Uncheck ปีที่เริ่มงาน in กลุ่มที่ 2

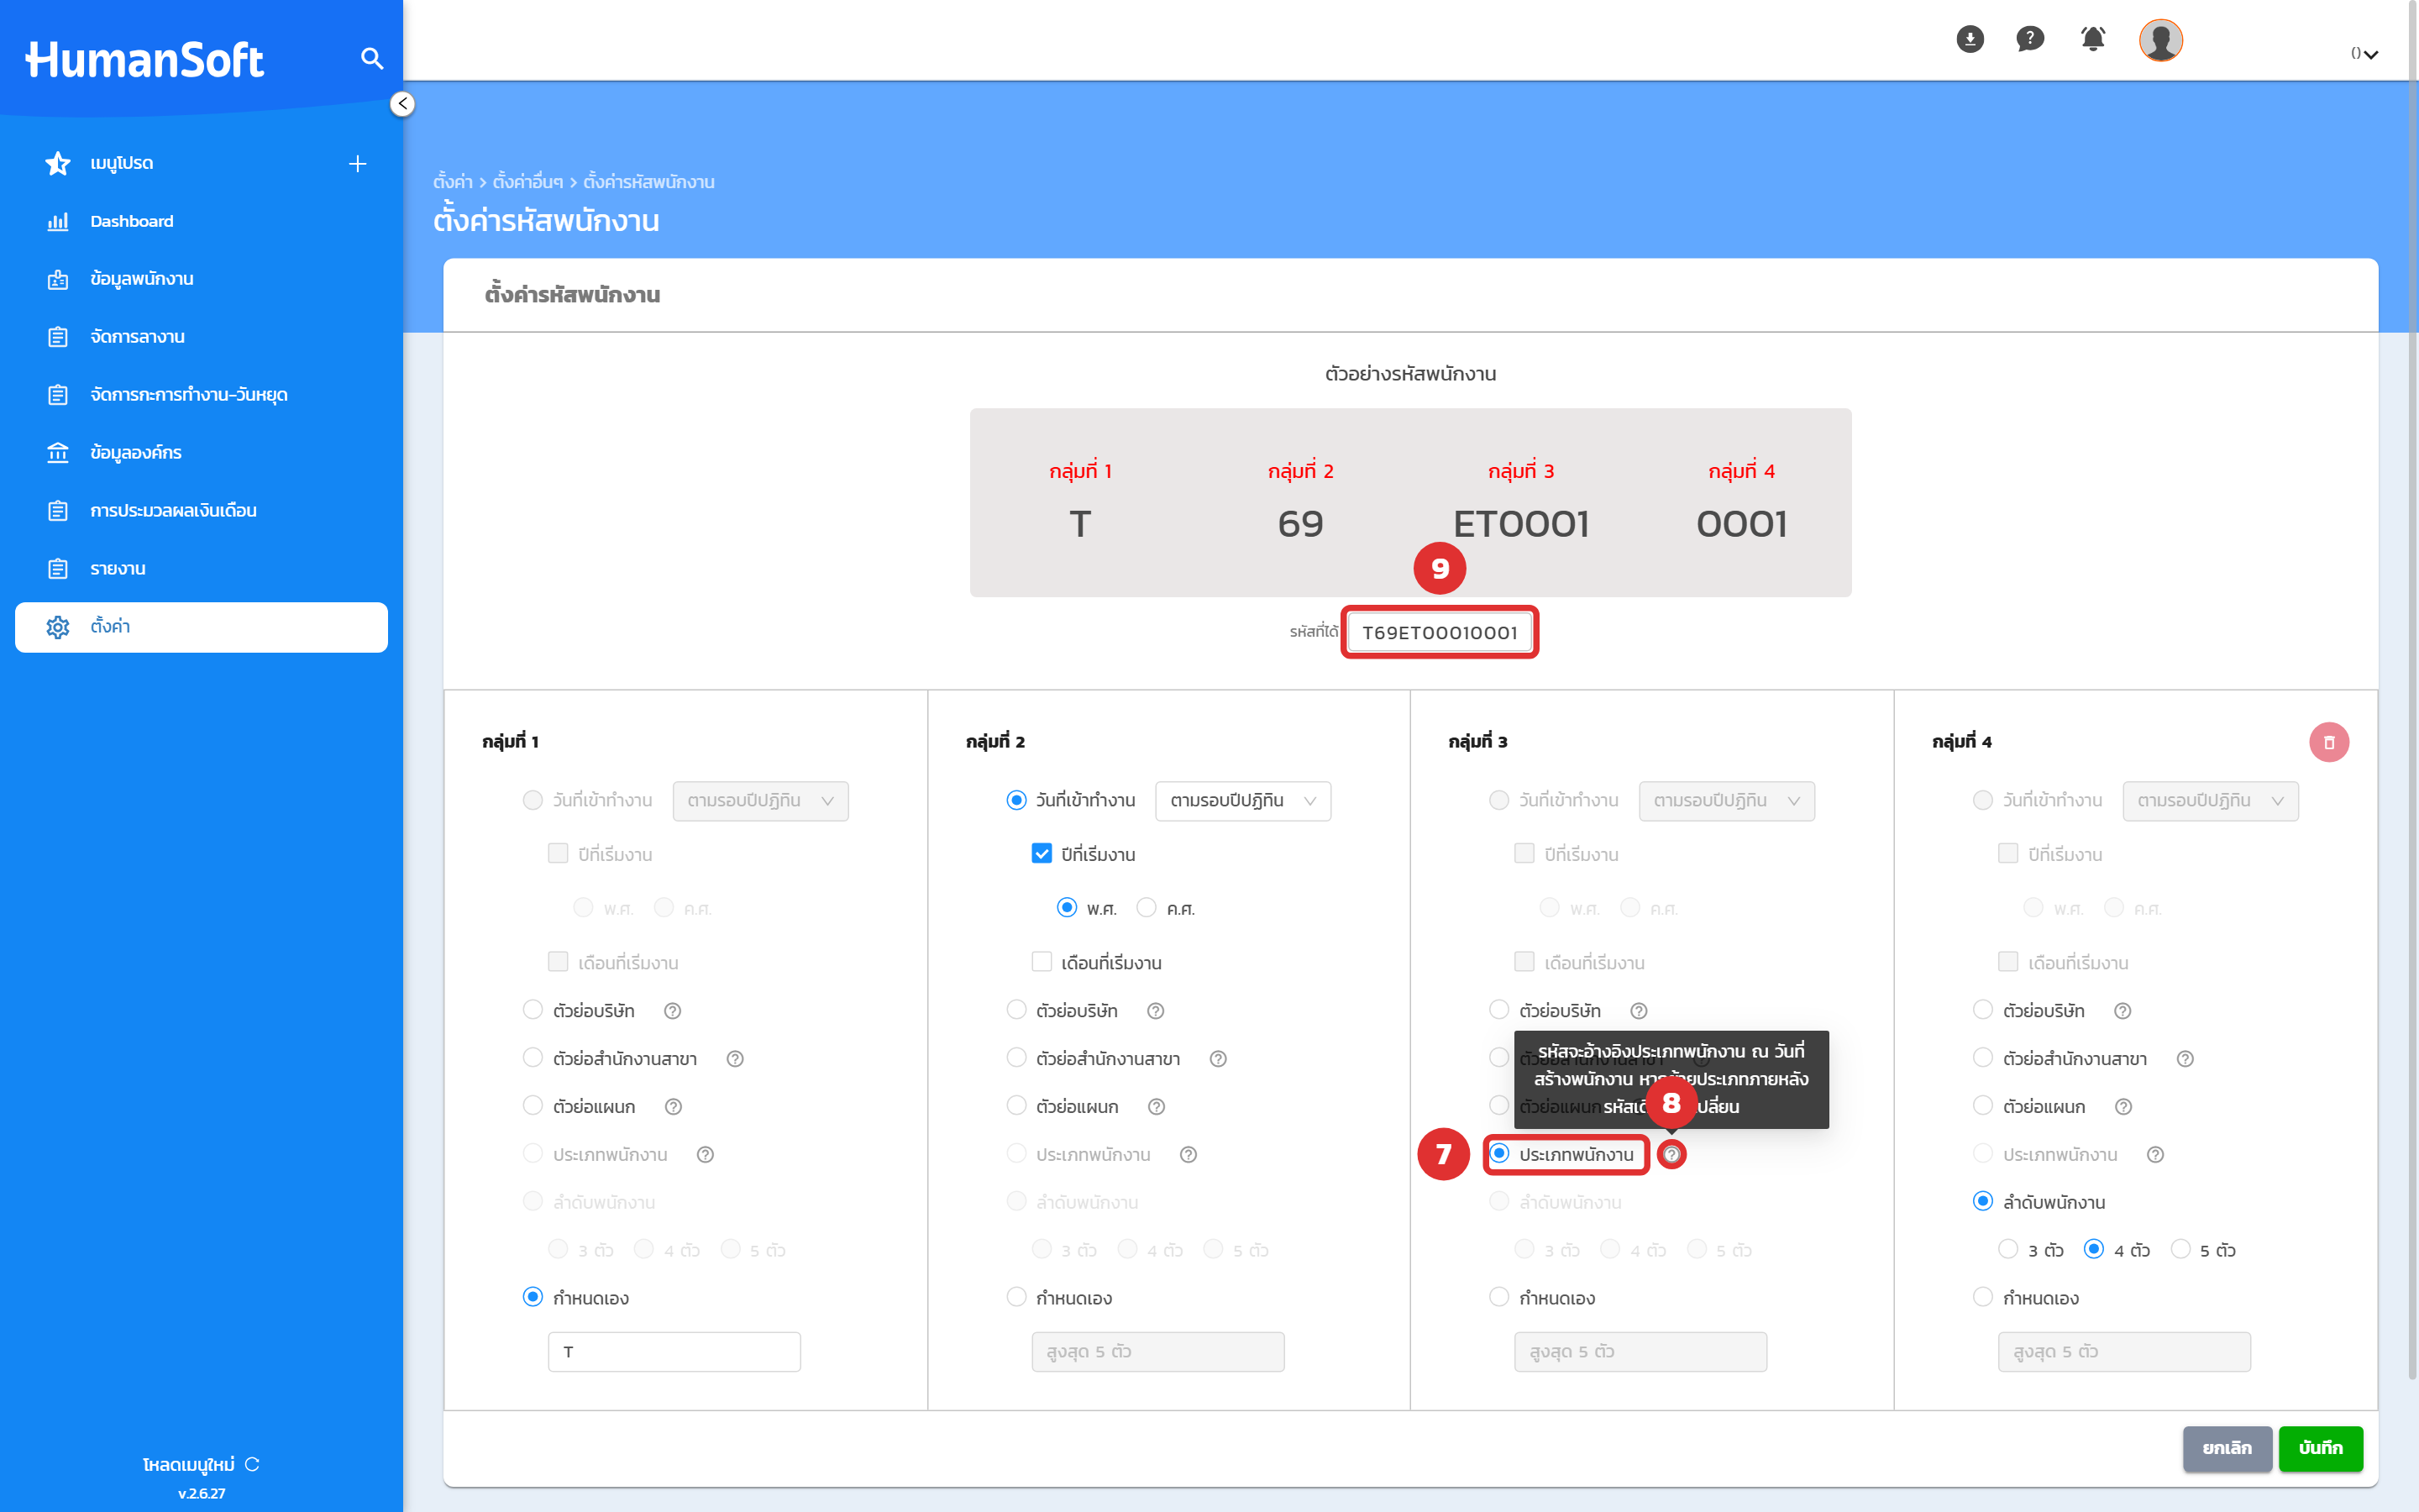pyautogui.click(x=1042, y=853)
